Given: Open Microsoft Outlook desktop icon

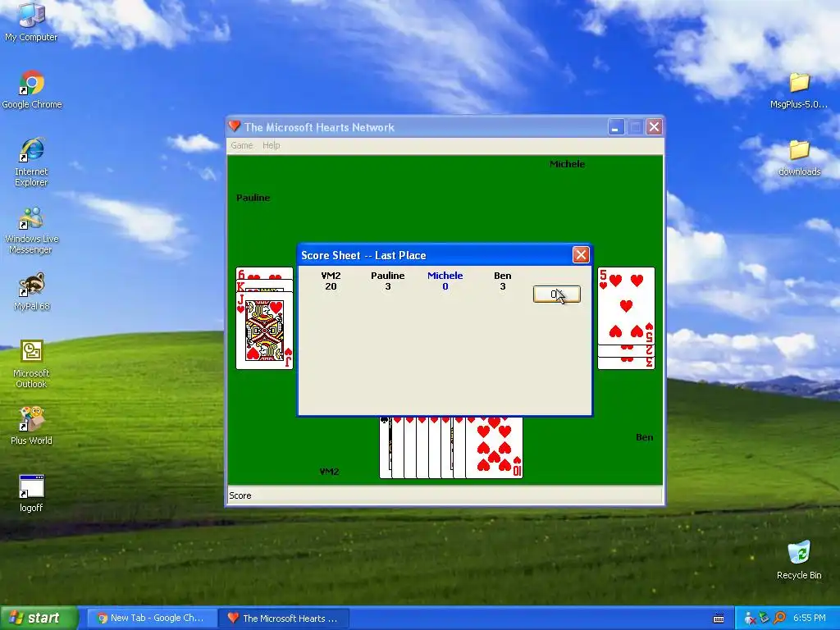Looking at the screenshot, I should pos(31,363).
